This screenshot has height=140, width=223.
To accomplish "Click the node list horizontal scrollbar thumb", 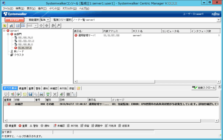I will pyautogui.click(x=116, y=82).
